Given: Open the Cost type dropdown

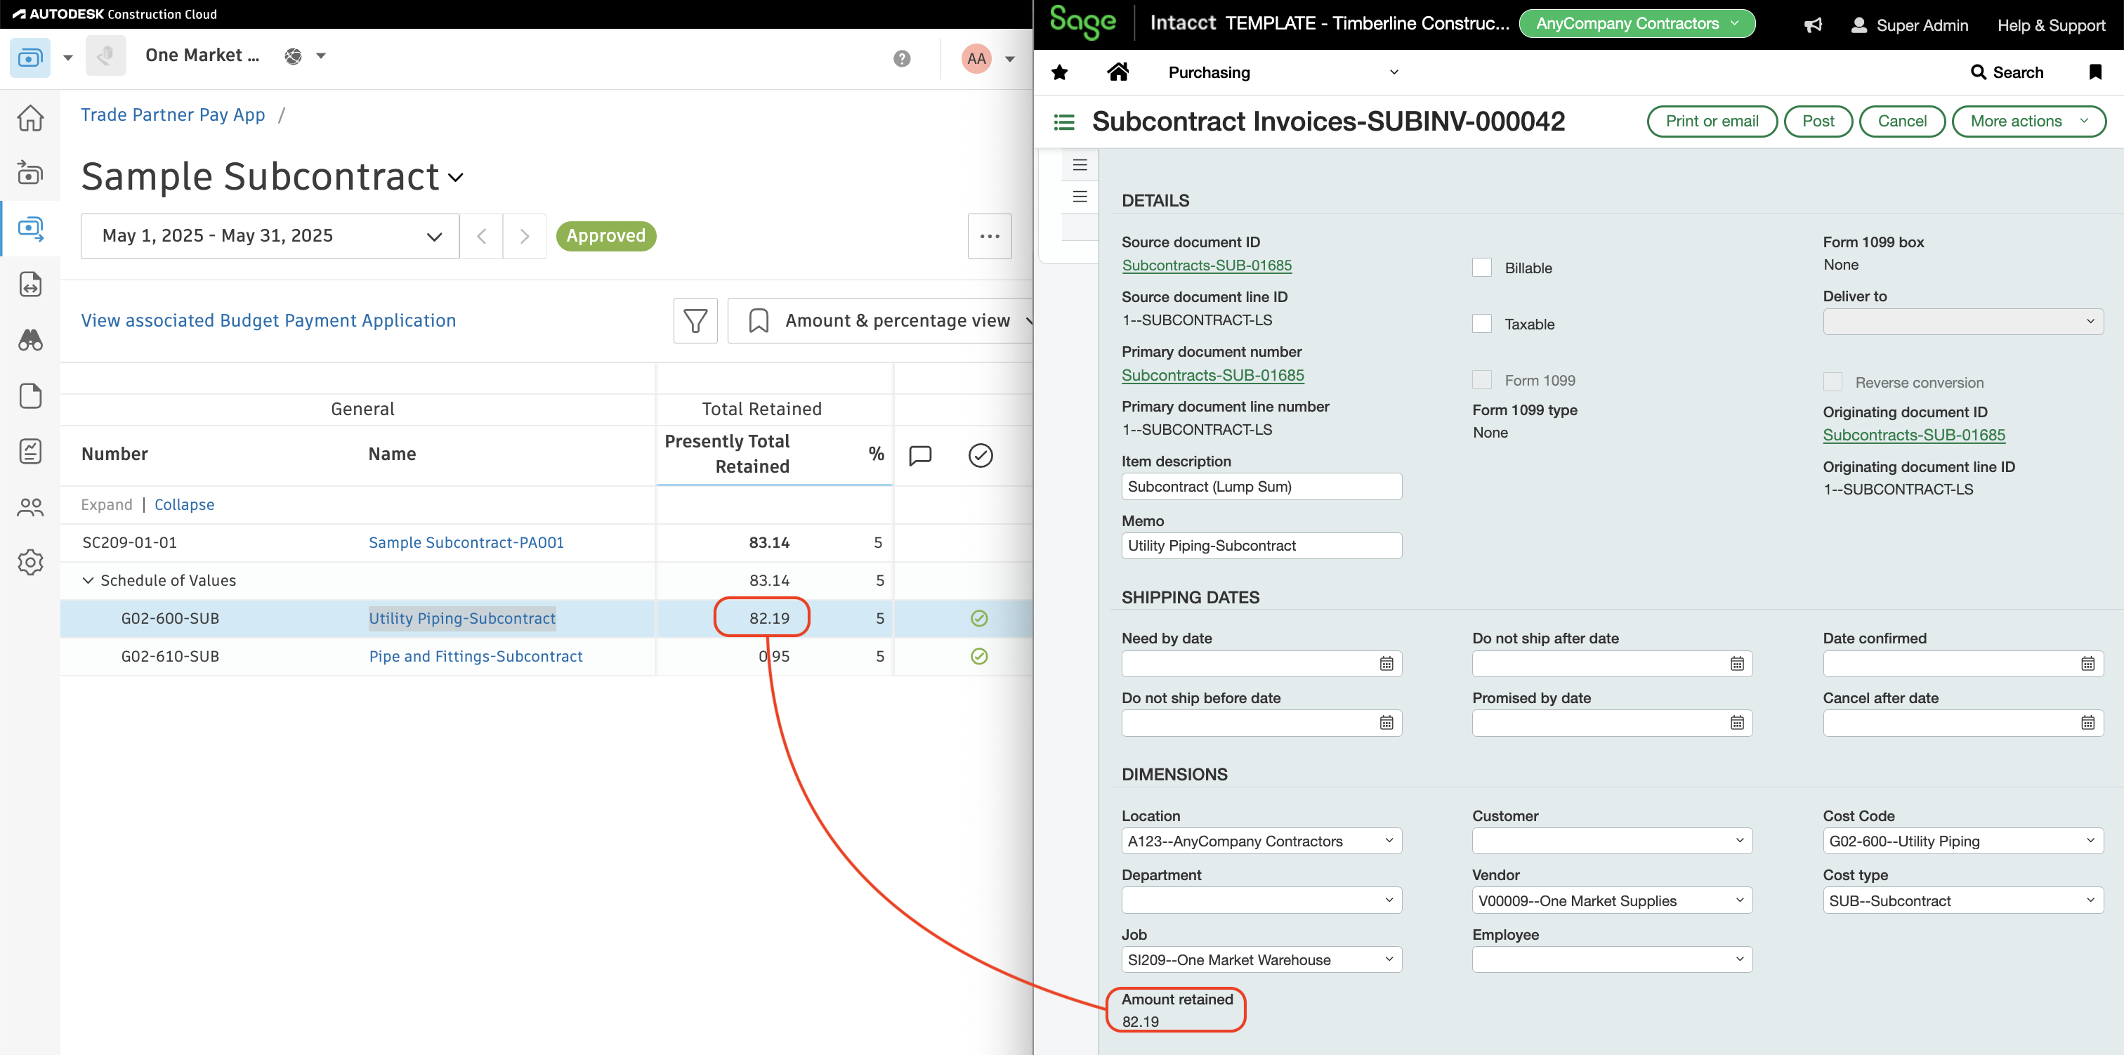Looking at the screenshot, I should (x=1962, y=900).
